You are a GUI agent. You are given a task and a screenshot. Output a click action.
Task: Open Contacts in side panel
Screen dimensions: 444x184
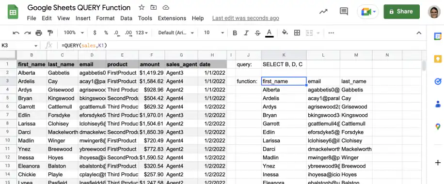tap(438, 104)
